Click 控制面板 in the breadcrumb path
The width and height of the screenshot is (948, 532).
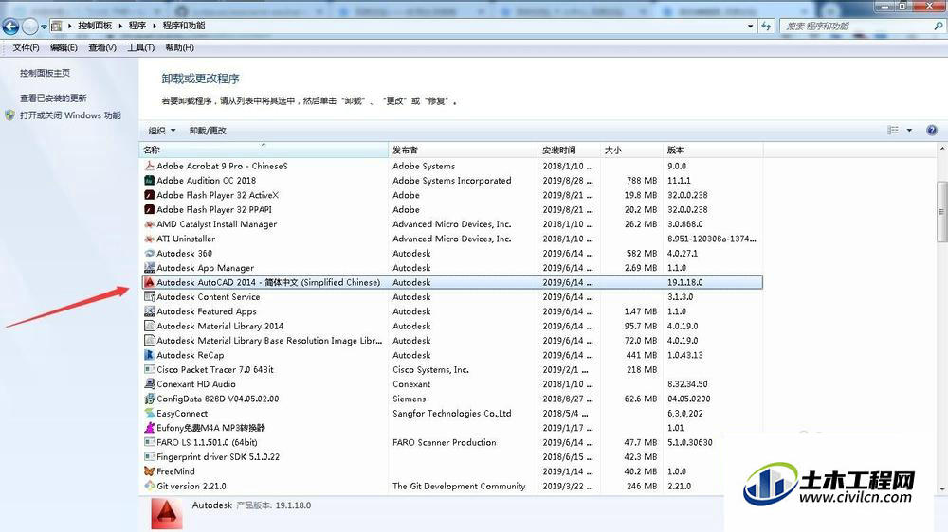[x=95, y=26]
